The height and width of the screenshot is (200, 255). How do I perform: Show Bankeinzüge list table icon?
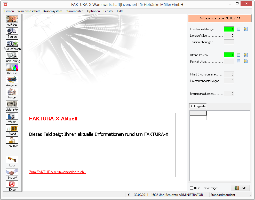pos(238,61)
